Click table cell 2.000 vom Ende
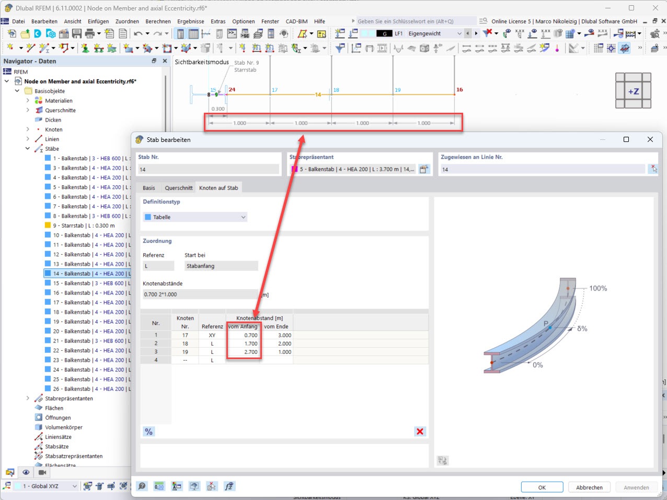Screen dimensions: 667x500 click(x=277, y=343)
